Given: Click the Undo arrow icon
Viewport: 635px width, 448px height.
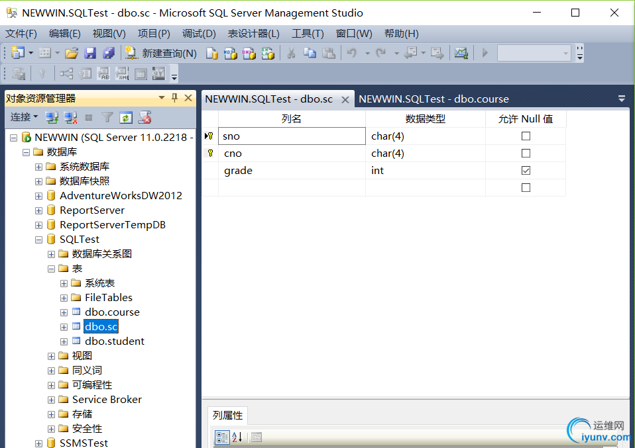Looking at the screenshot, I should (352, 53).
